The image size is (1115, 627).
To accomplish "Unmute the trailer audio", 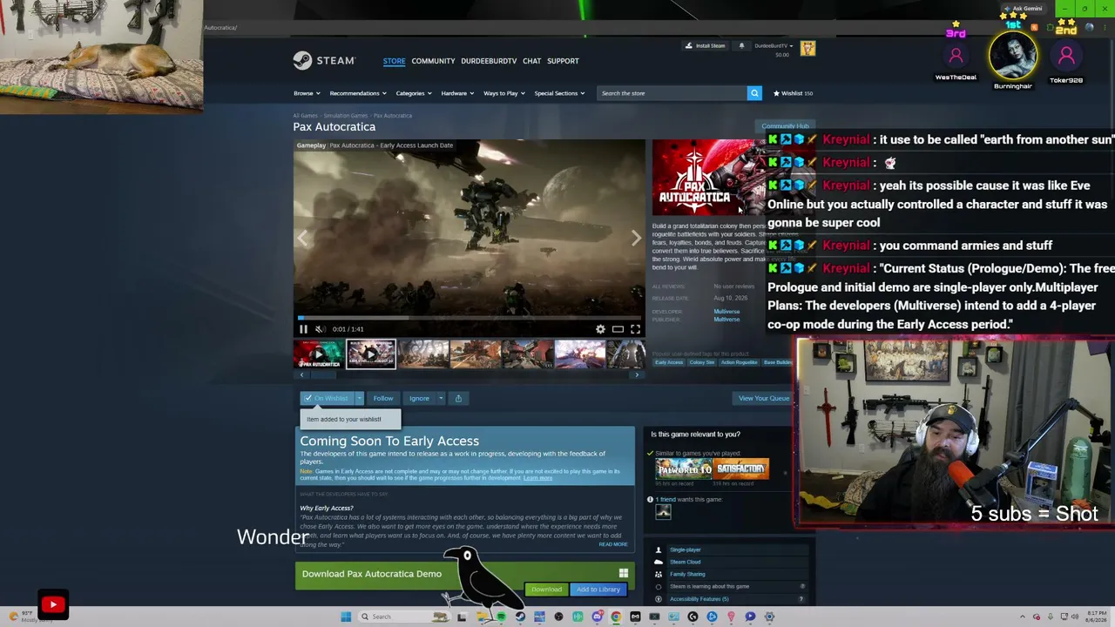I will tap(320, 329).
